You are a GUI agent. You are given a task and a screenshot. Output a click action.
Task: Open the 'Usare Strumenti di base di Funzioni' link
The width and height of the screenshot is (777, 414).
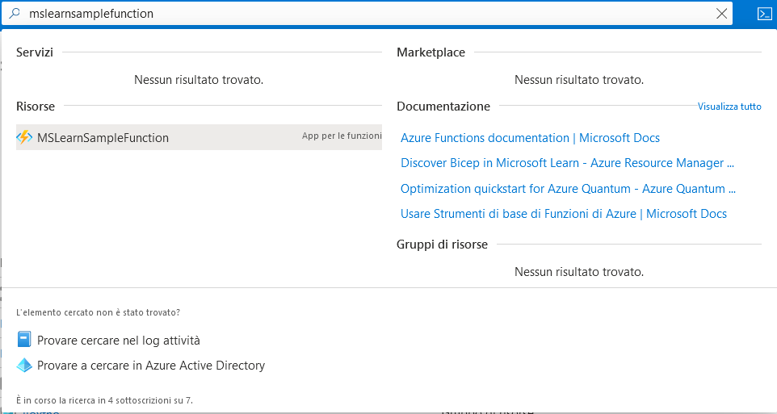563,214
